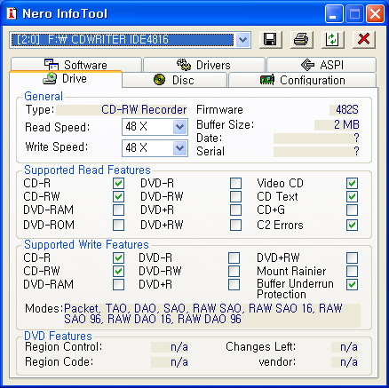The width and height of the screenshot is (389, 388).
Task: Click the Modes text field
Action: [212, 314]
